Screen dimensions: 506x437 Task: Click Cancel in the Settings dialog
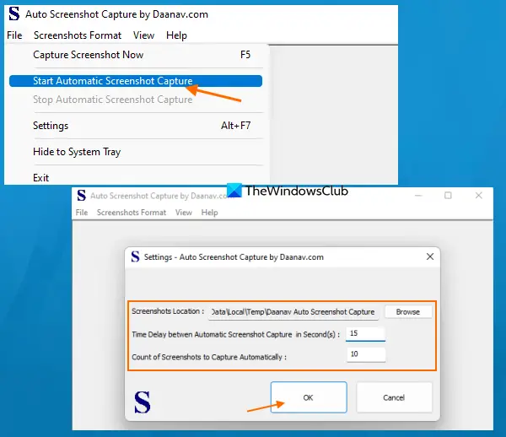point(394,397)
